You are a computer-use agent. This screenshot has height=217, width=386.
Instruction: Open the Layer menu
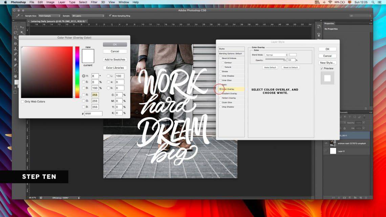[x=62, y=2]
